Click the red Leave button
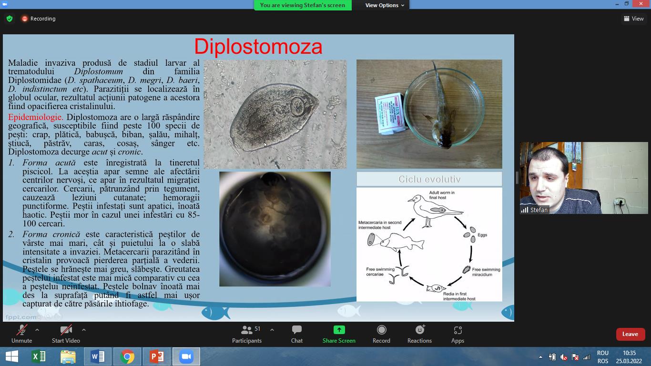This screenshot has width=651, height=366. 630,334
